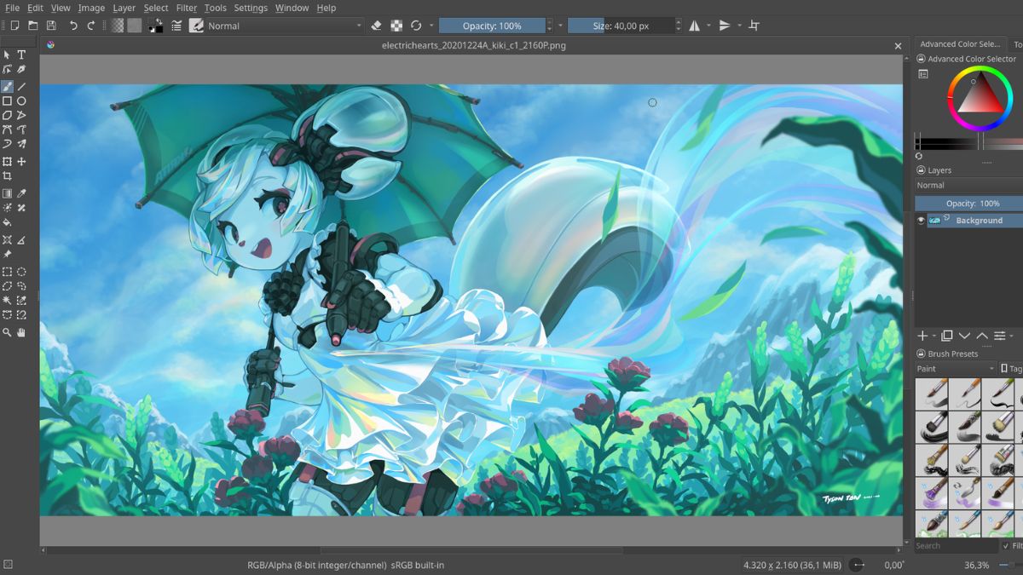1023x575 pixels.
Task: Open the layer properties menu arrow
Action: pos(1012,336)
